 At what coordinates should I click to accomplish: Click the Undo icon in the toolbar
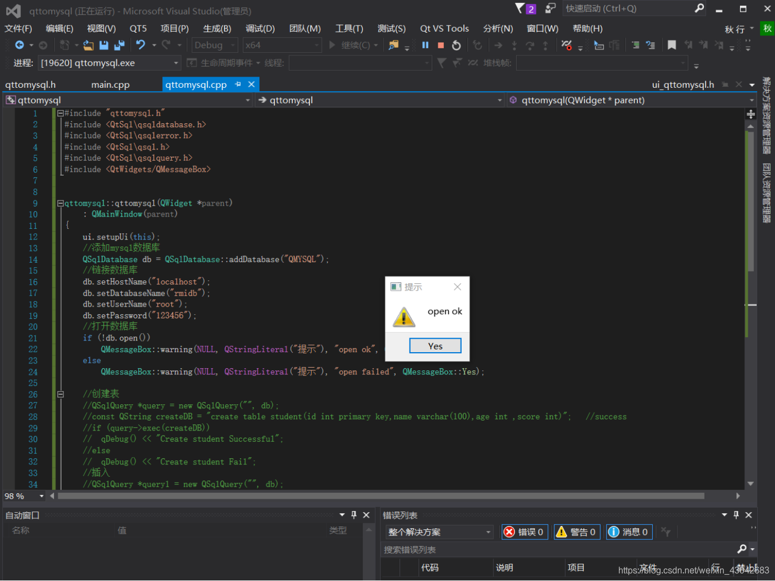tap(140, 45)
